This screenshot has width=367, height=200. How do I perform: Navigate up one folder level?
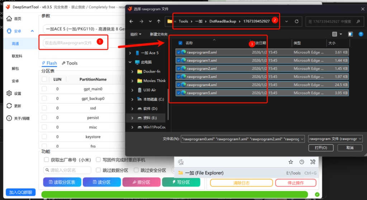click(159, 22)
